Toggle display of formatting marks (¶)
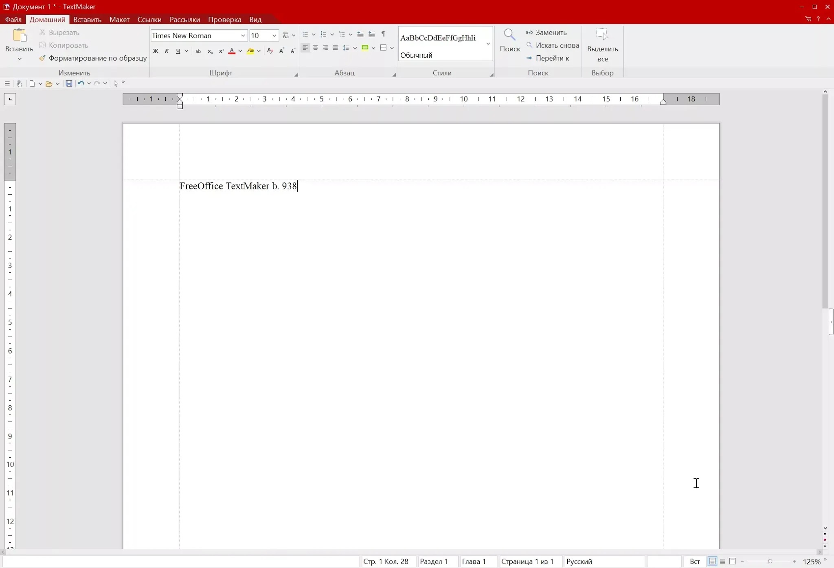This screenshot has width=834, height=568. click(x=383, y=34)
